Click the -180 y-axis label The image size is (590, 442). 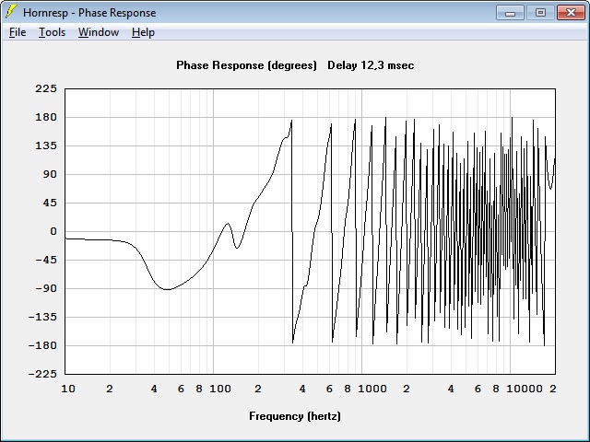(42, 345)
